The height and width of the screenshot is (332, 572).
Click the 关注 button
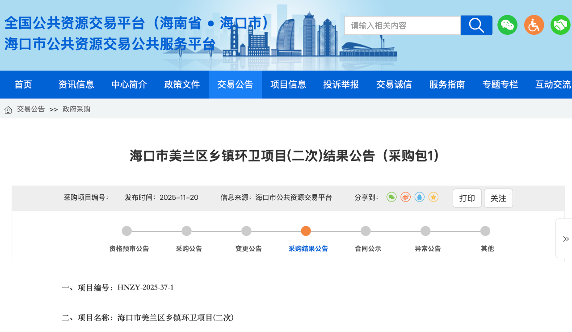click(498, 198)
